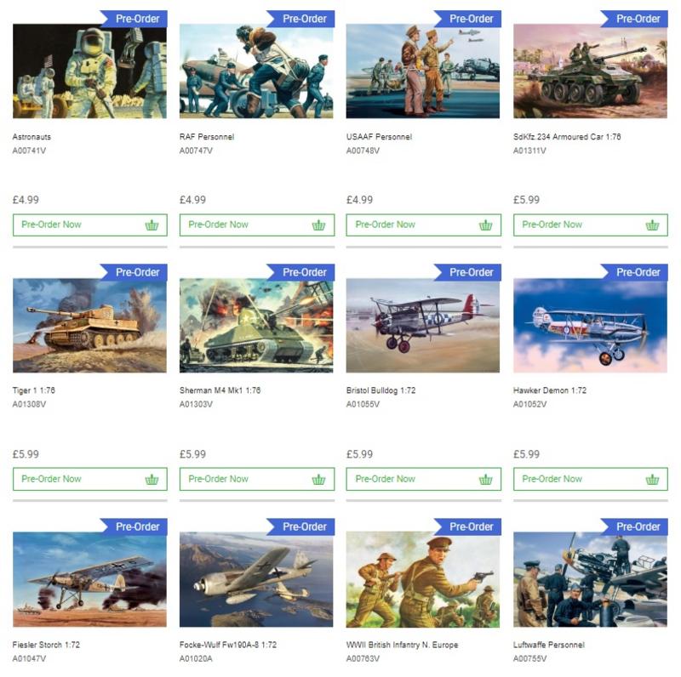View the Focke-Wulf Fw190A-8 box art thumbnail
The width and height of the screenshot is (681, 677).
tap(256, 579)
